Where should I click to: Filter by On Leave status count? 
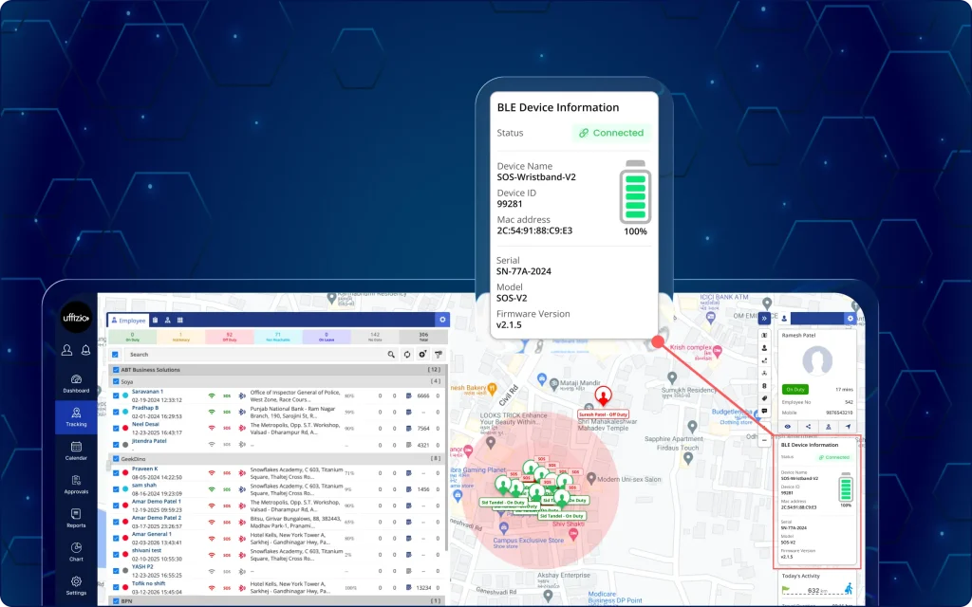point(327,337)
